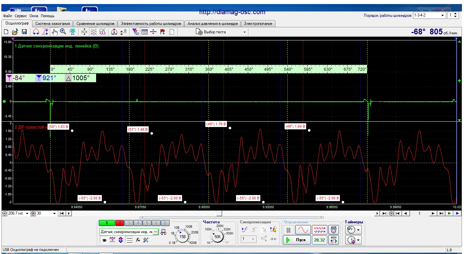Click the pause button in Управление
Image resolution: width=466 pixels, height=254 pixels.
click(x=288, y=230)
